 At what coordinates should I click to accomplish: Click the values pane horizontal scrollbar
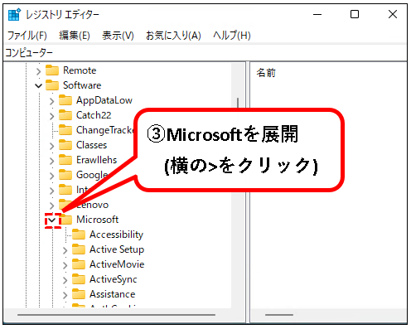[x=279, y=315]
